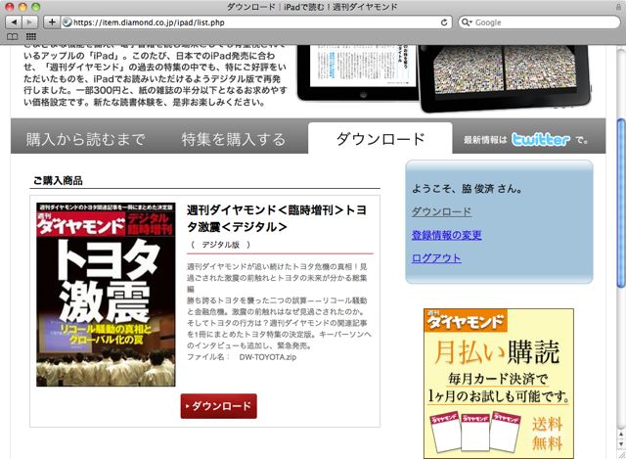Image resolution: width=626 pixels, height=459 pixels.
Task: Open the Top Sites grid icon
Action: tap(31, 37)
